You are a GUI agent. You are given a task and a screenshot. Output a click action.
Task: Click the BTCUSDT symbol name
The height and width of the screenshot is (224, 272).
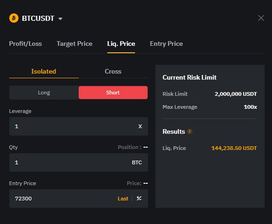(x=38, y=19)
